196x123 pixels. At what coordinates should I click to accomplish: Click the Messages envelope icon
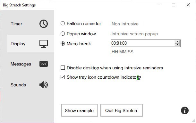pyautogui.click(x=44, y=64)
